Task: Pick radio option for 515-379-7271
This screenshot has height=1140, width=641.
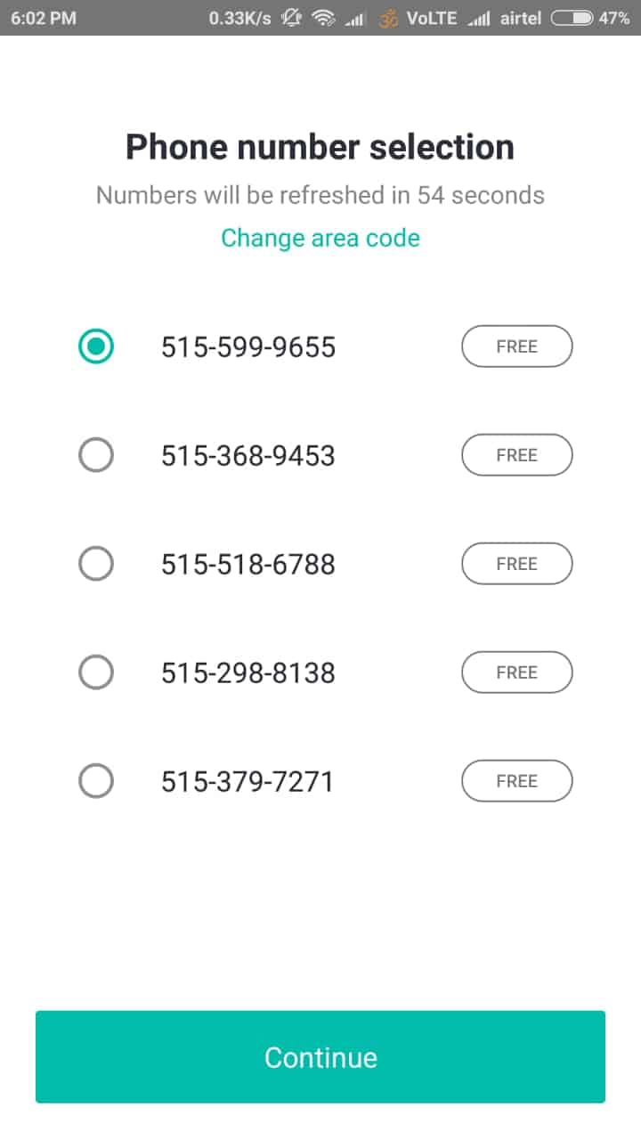Action: [x=96, y=781]
